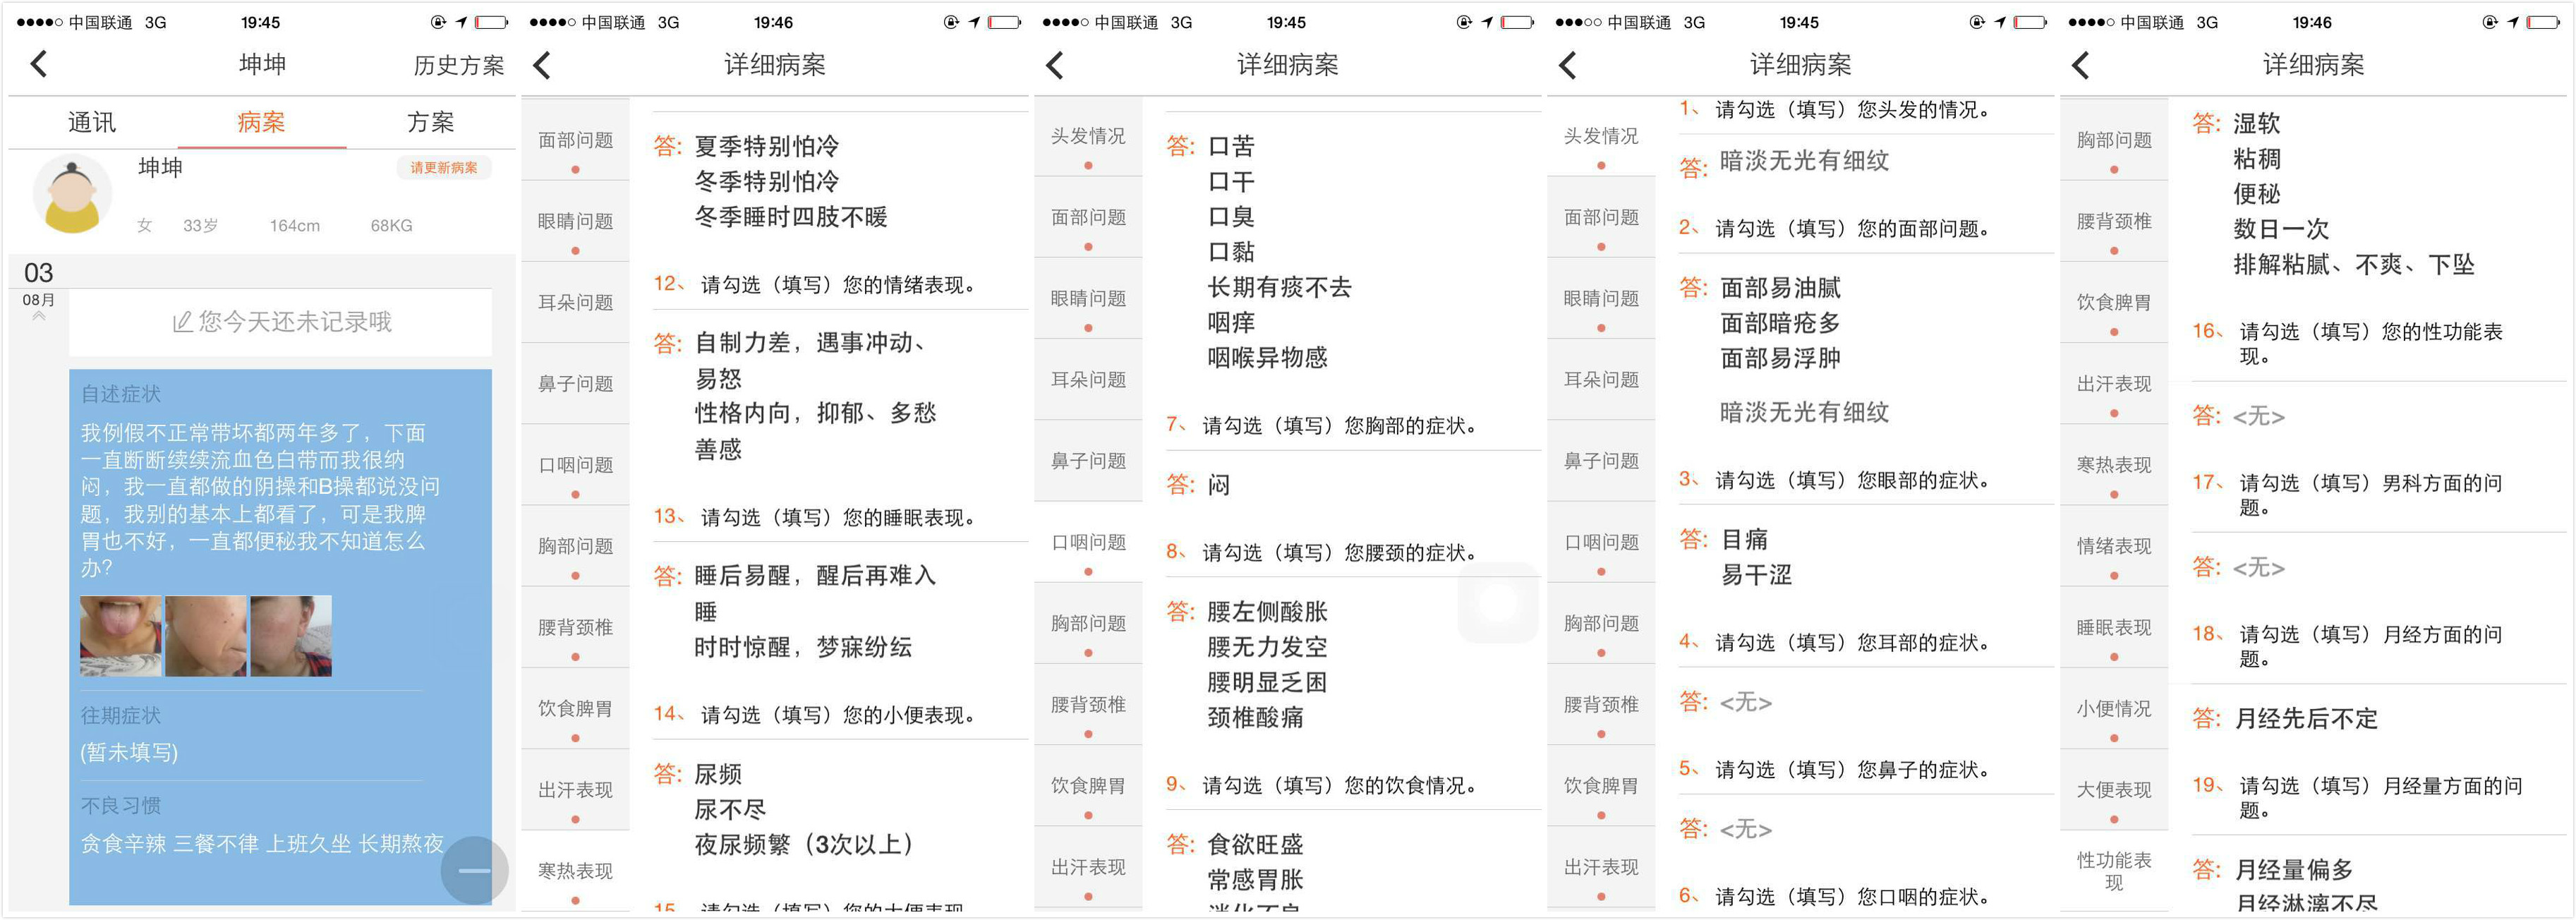2576x920 pixels.
Task: Select 情绪表现 in the sidebar
Action: 2114,547
